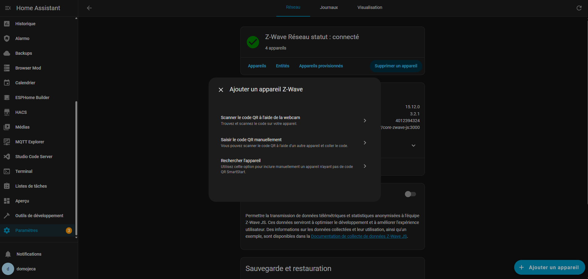Toggle the telemetry data switch
This screenshot has width=588, height=279.
(x=410, y=194)
